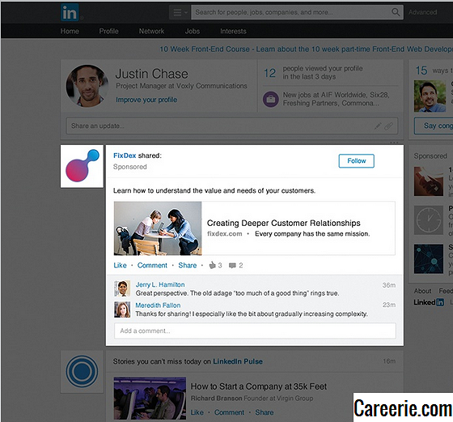Click the speech bubble comments count icon
The height and width of the screenshot is (422, 453).
pyautogui.click(x=232, y=265)
